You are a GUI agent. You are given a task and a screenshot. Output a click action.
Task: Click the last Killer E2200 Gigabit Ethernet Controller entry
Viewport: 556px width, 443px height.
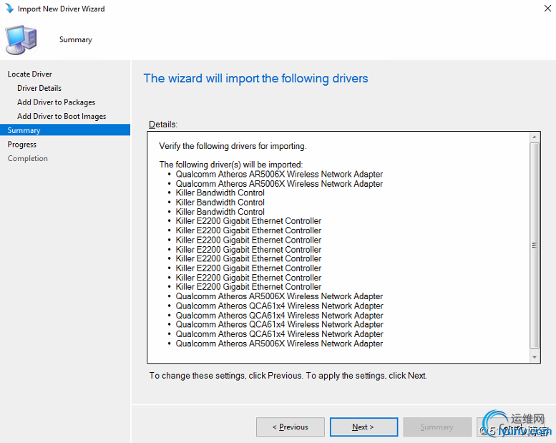[248, 286]
